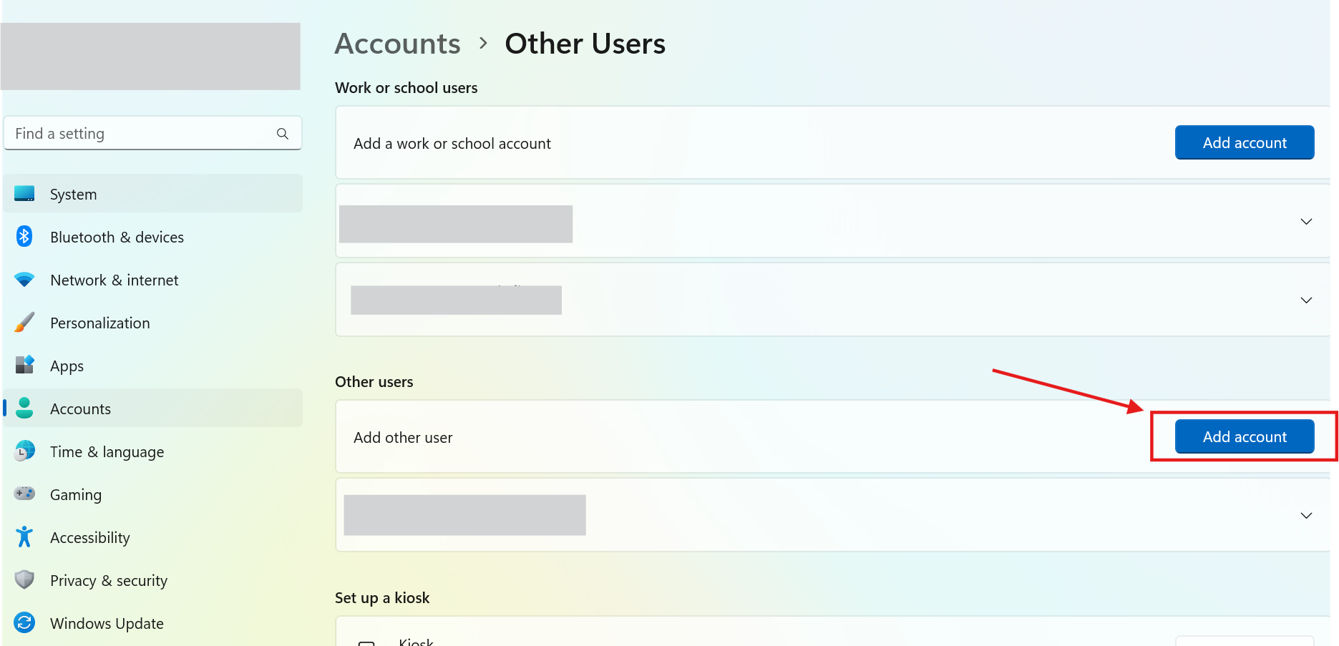Expand the user entry under Other users

(x=1306, y=516)
